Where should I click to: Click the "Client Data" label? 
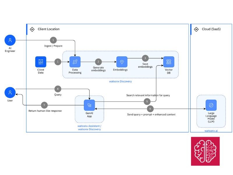40,71
